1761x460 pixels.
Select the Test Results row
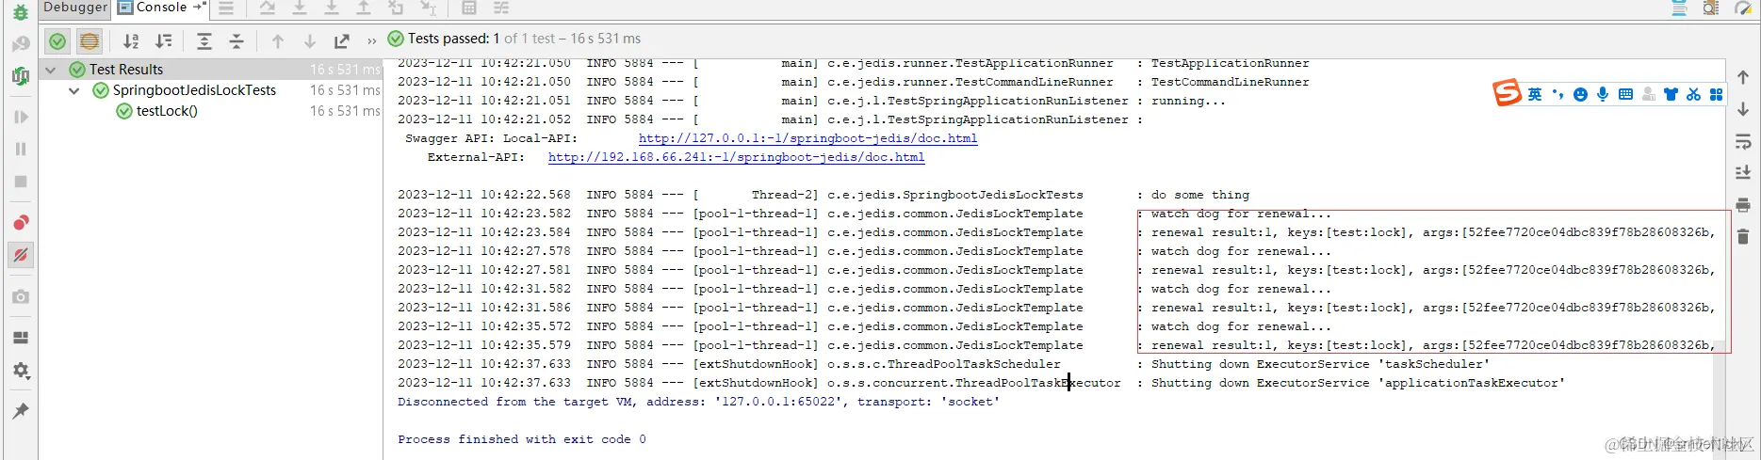[211, 70]
